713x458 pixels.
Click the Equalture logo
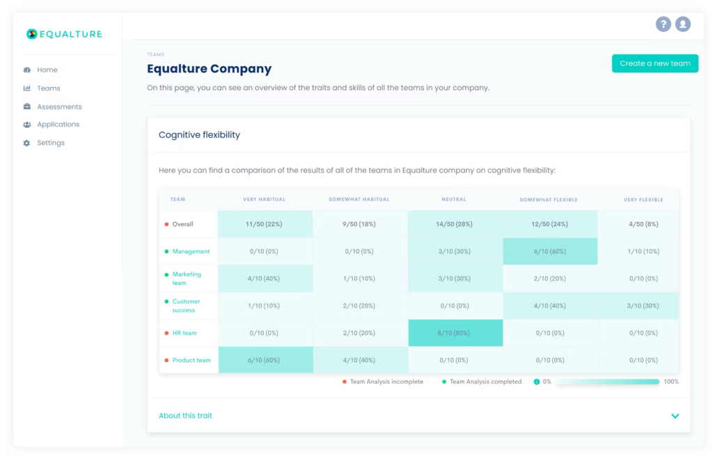coord(65,33)
